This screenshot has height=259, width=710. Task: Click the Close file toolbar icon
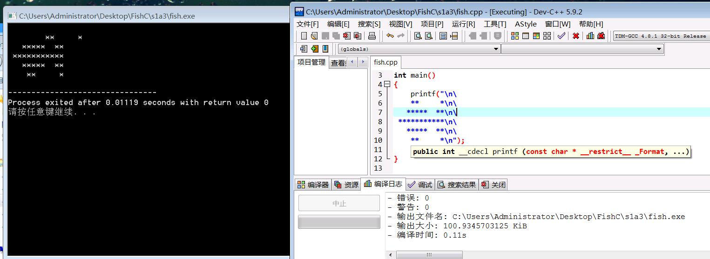346,36
